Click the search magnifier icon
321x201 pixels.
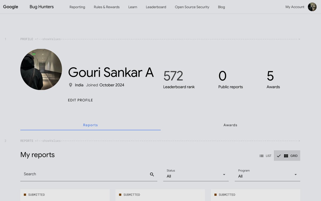point(152,174)
